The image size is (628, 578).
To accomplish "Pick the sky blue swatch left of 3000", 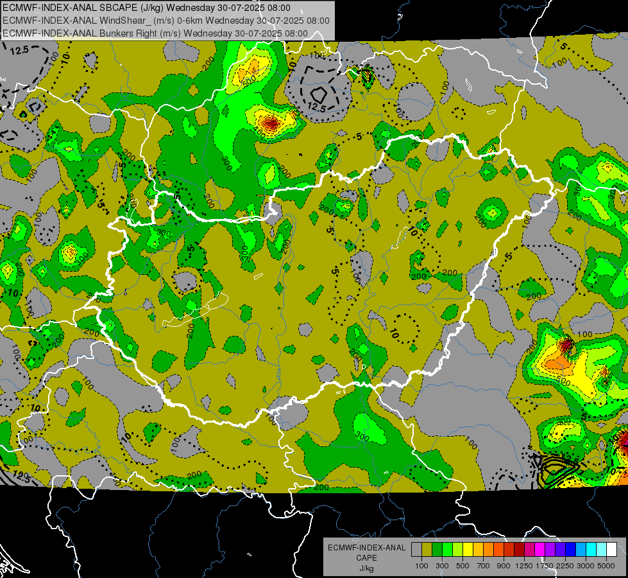I will (581, 549).
